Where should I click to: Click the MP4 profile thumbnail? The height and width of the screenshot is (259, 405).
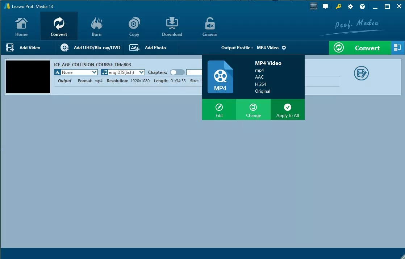coord(221,76)
